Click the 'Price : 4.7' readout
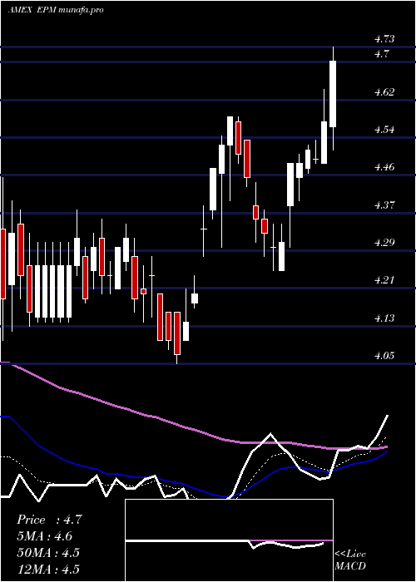This screenshot has width=416, height=582. point(49,520)
